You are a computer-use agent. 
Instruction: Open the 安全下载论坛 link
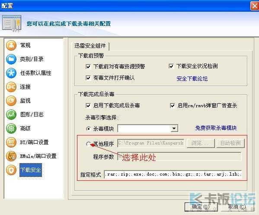tap(192, 79)
